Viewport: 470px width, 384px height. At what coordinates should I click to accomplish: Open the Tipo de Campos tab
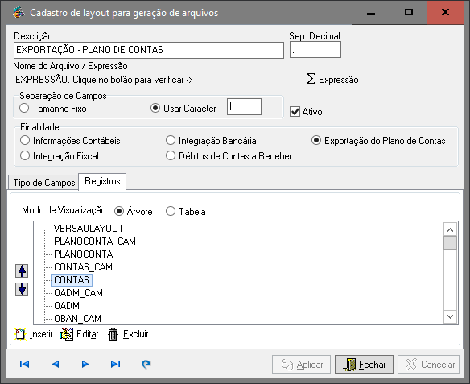tap(43, 182)
